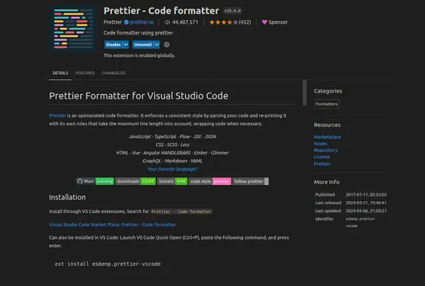
Task: Uninstall the Prettier extension
Action: coord(143,44)
